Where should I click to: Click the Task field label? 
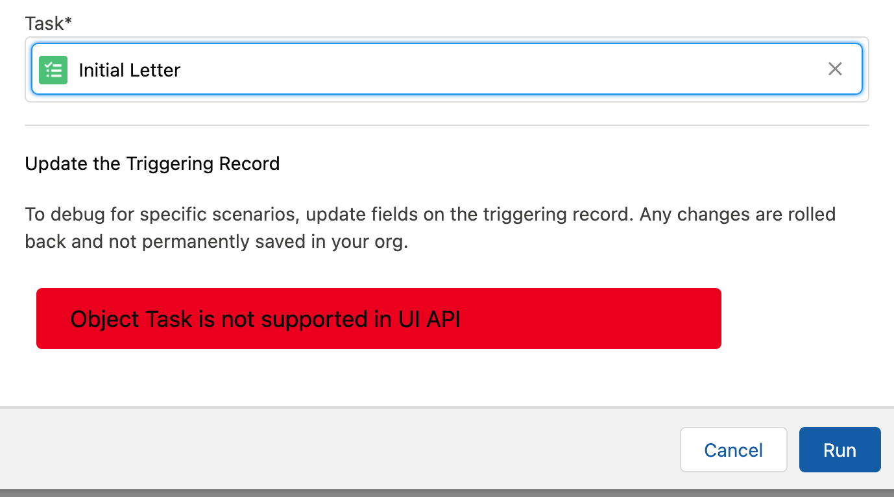45,23
